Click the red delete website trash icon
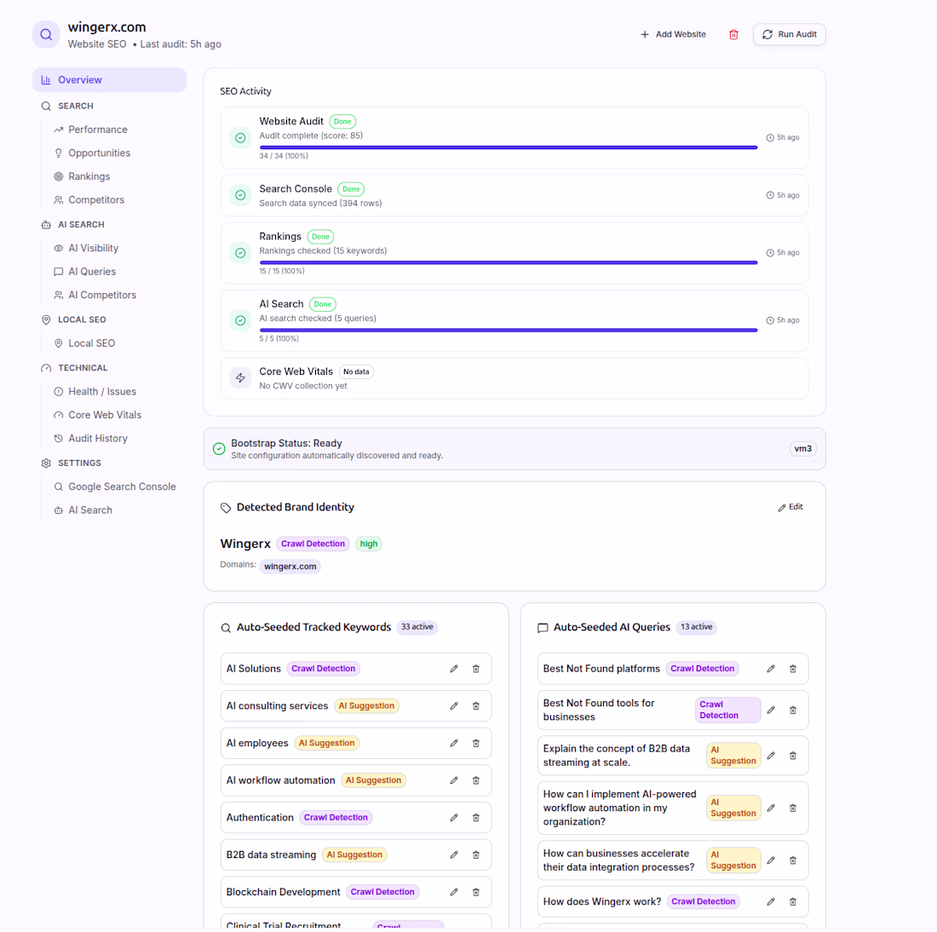937x932 pixels. click(x=733, y=35)
